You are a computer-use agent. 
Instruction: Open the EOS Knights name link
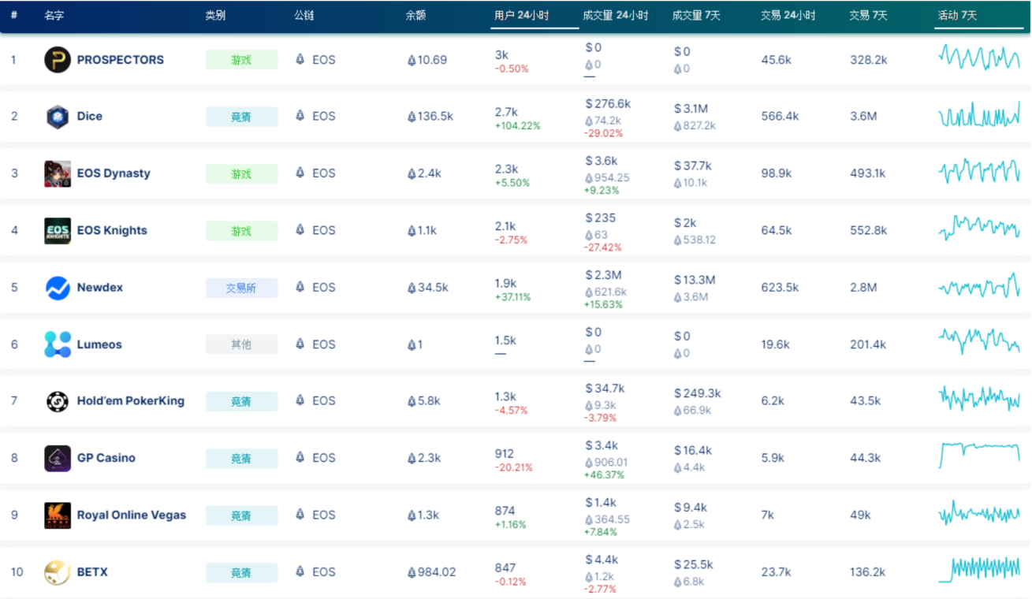112,230
